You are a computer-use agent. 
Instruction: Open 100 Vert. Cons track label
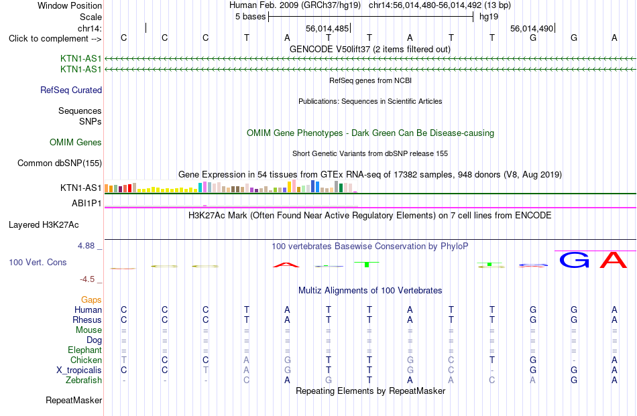[38, 262]
